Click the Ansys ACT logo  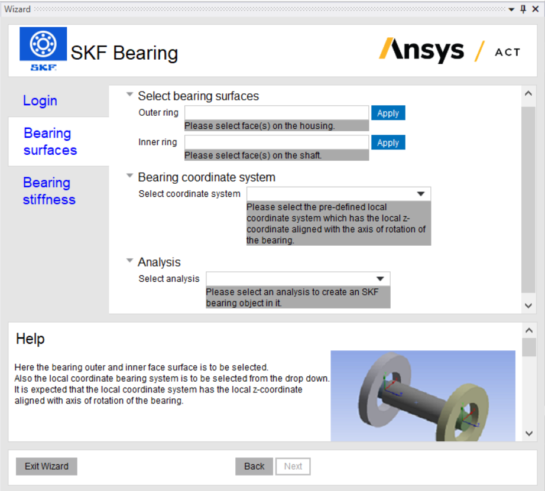[449, 51]
